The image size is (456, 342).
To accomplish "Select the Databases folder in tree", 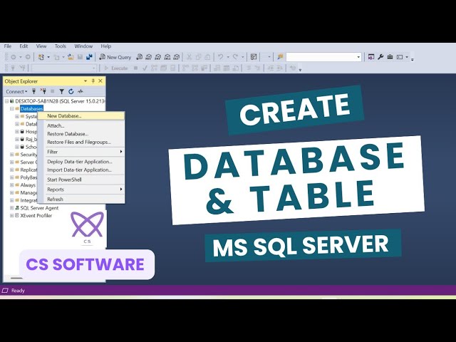I will tap(31, 109).
